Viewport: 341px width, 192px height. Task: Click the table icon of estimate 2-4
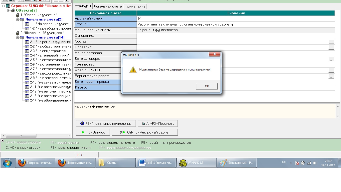[x=27, y=55]
